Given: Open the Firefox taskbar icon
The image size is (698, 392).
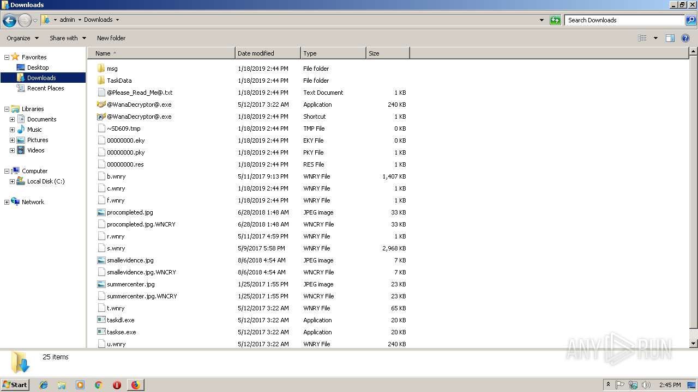Looking at the screenshot, I should [x=135, y=385].
